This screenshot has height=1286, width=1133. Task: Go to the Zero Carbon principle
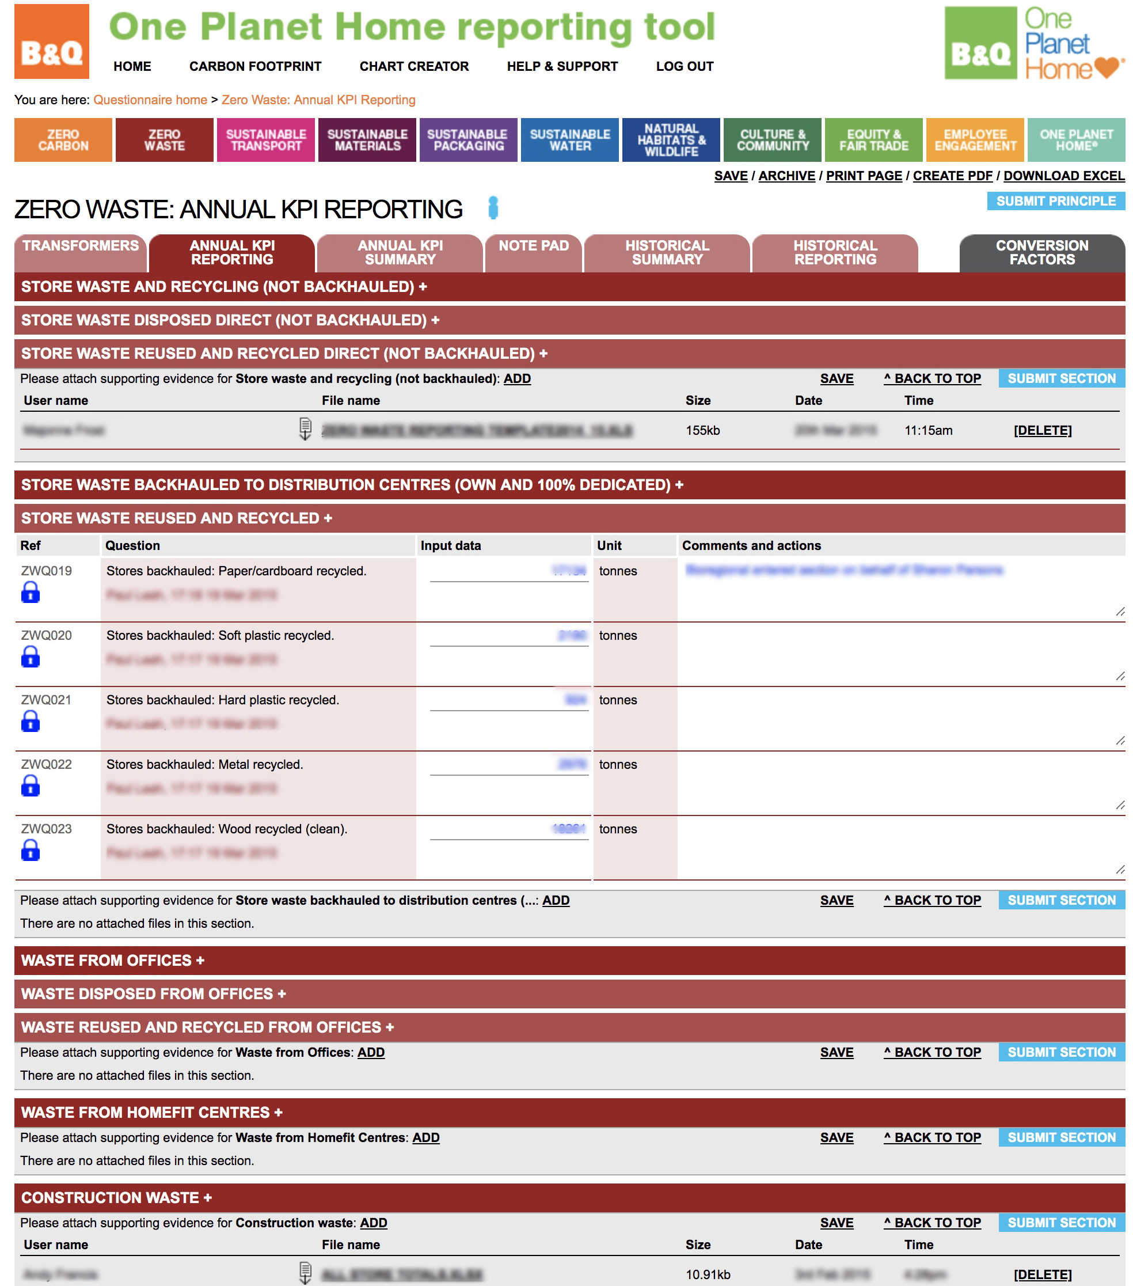(x=63, y=141)
